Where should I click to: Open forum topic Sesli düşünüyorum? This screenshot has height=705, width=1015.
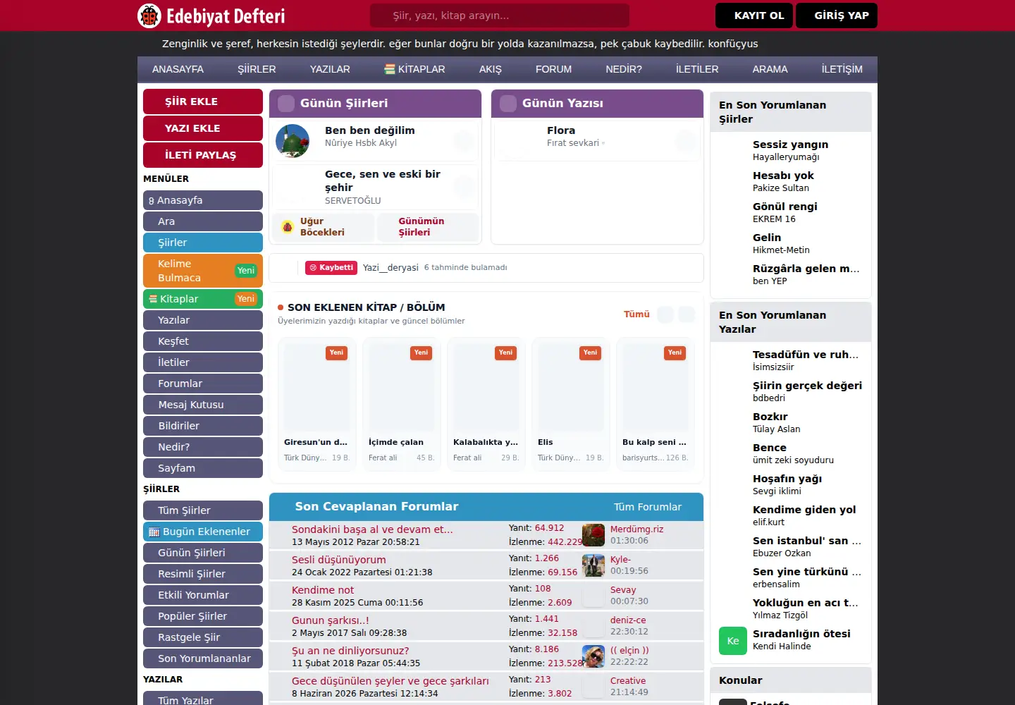[339, 560]
